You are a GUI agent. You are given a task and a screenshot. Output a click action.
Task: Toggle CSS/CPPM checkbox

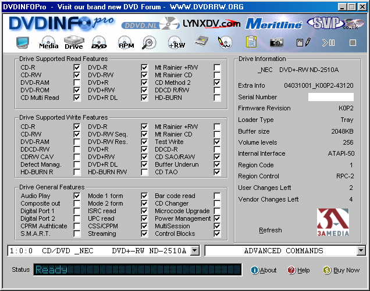point(144,226)
